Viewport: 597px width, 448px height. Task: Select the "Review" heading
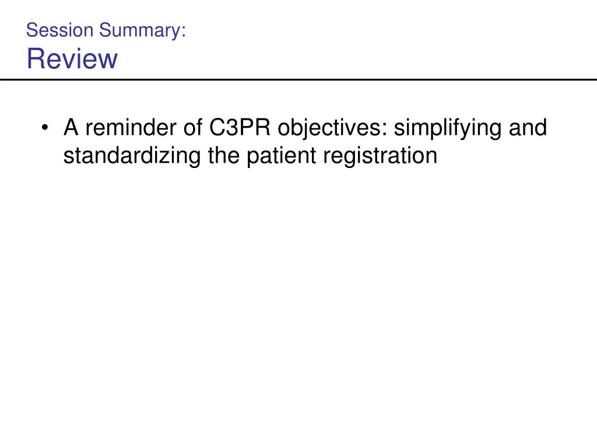click(72, 59)
